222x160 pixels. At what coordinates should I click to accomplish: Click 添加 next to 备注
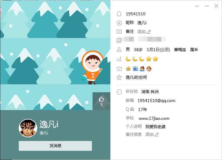coord(141,32)
